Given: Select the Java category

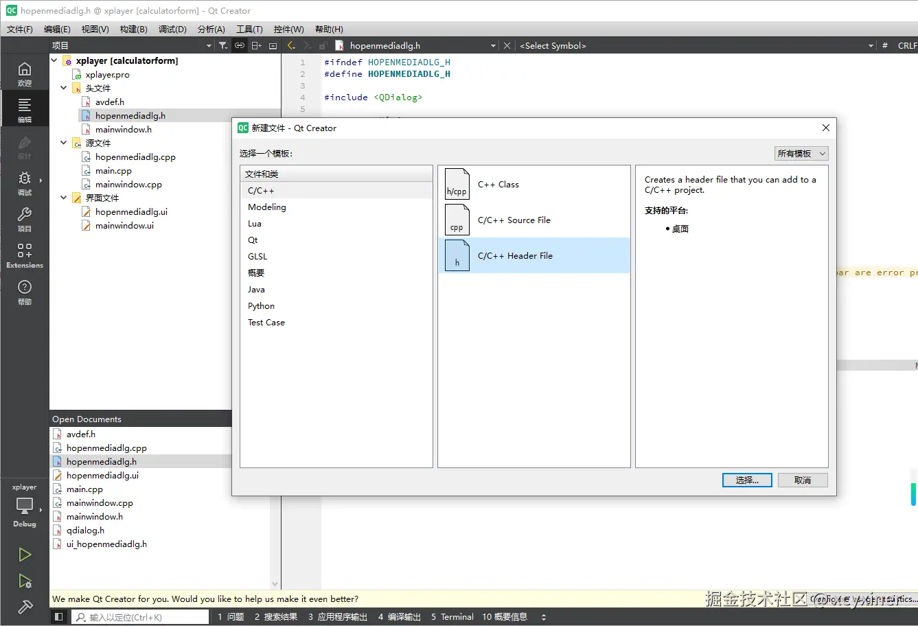Looking at the screenshot, I should (336, 290).
